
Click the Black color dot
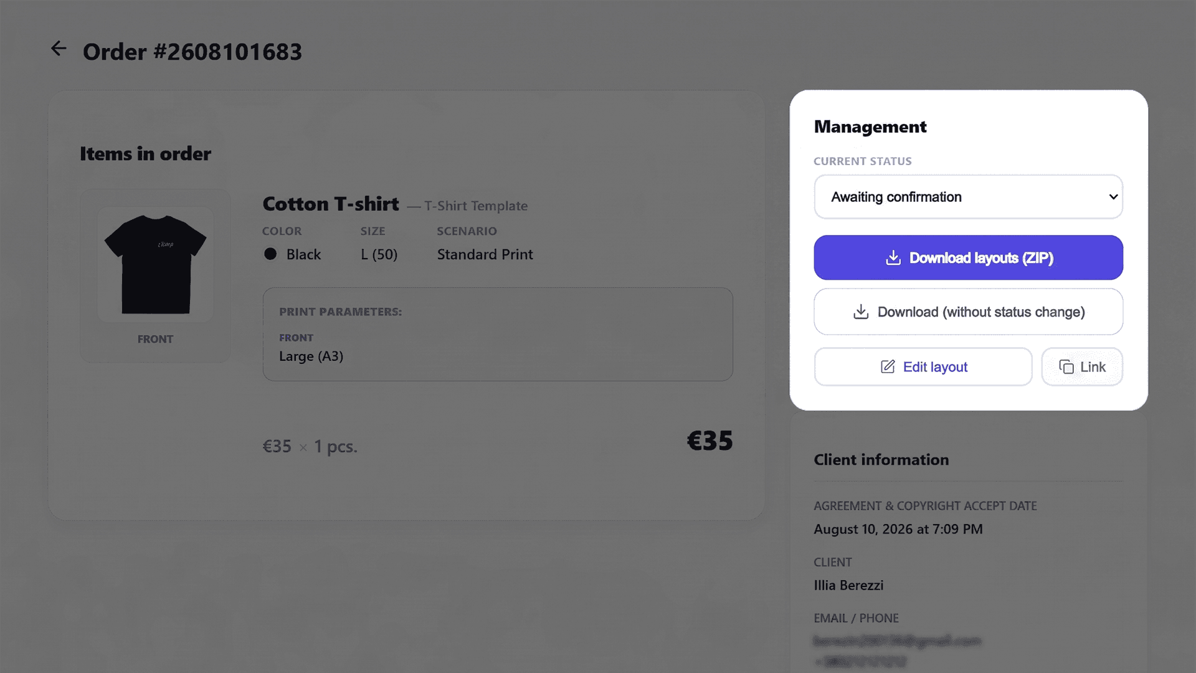[270, 254]
